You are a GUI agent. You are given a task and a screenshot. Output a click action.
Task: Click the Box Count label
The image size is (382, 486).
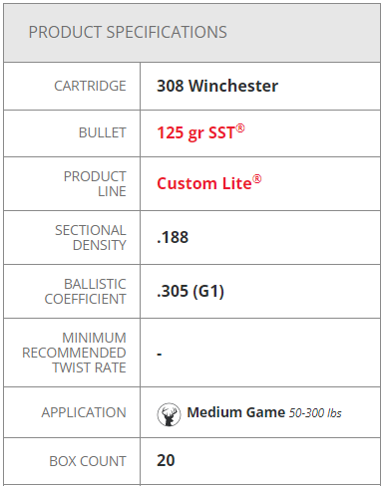(88, 461)
